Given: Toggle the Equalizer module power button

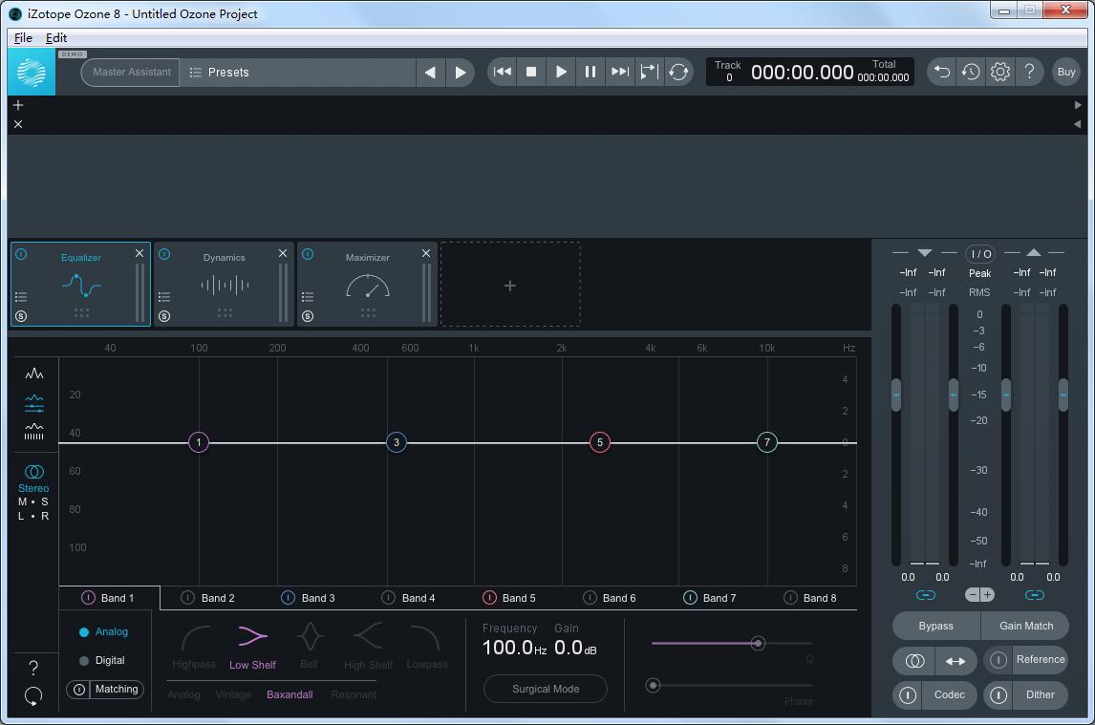Looking at the screenshot, I should [21, 254].
